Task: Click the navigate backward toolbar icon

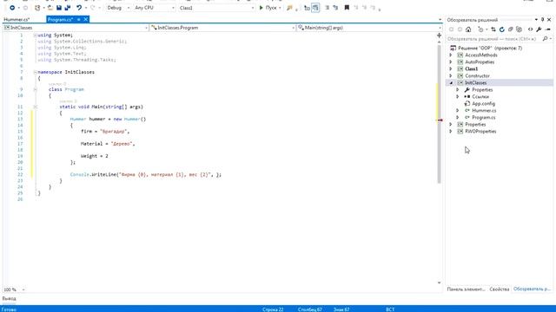Action: tap(12, 8)
